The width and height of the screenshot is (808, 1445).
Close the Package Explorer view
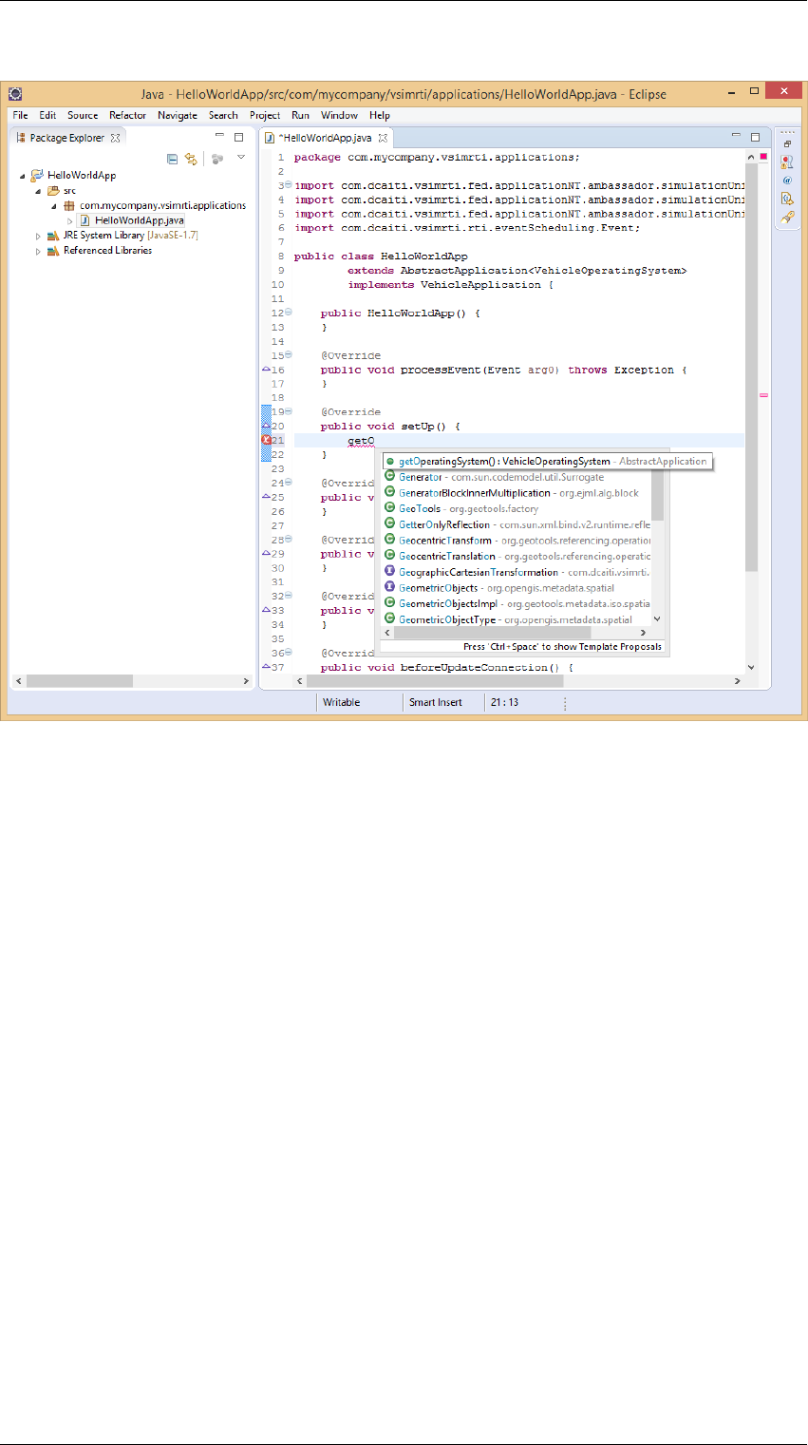(x=116, y=138)
